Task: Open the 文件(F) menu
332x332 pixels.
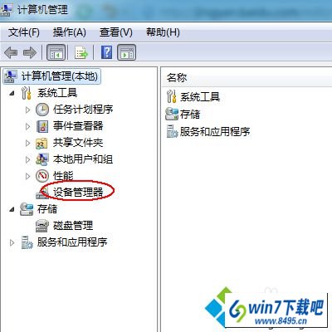Action: click(24, 32)
